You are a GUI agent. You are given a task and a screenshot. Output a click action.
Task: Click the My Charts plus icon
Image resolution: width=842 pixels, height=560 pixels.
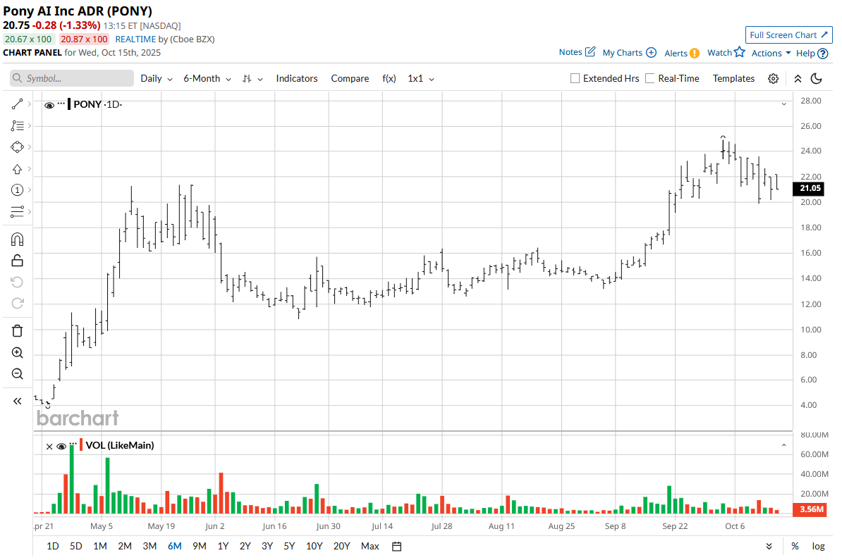(651, 52)
